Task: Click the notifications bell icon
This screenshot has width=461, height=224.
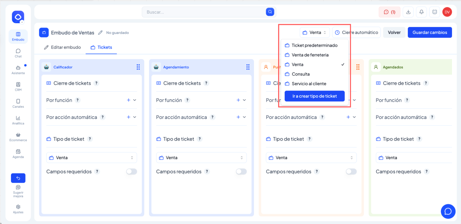Action: (x=421, y=12)
